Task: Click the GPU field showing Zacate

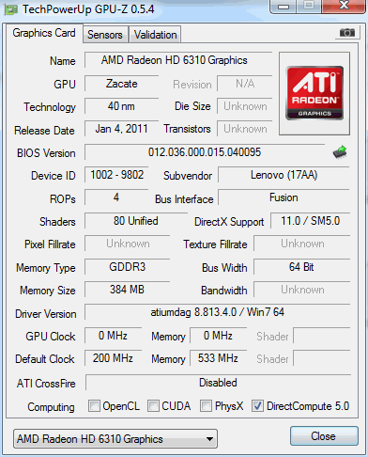Action: tap(121, 84)
